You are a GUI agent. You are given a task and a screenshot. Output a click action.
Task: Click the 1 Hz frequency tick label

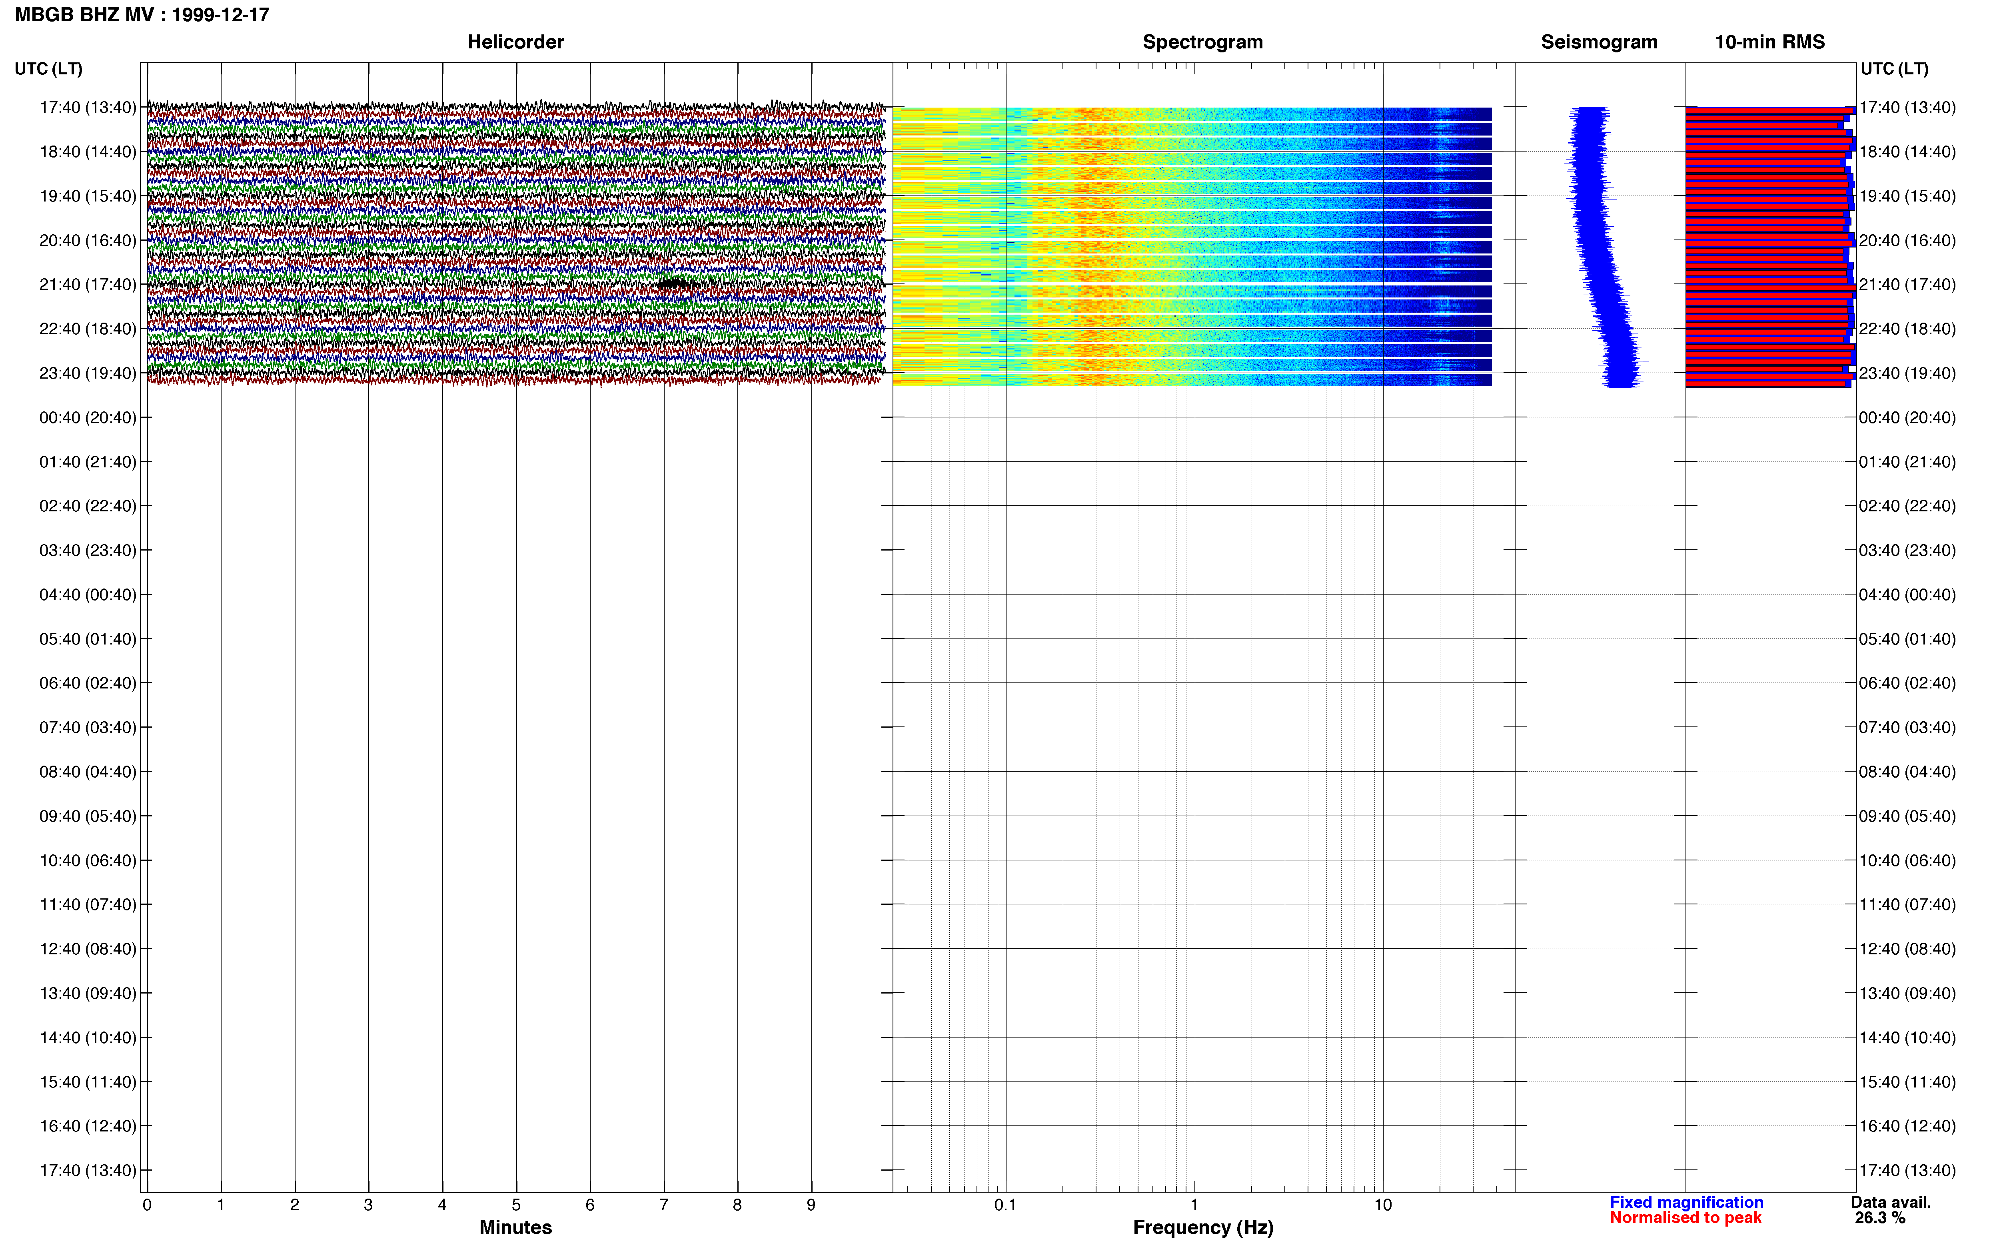pos(1194,1205)
